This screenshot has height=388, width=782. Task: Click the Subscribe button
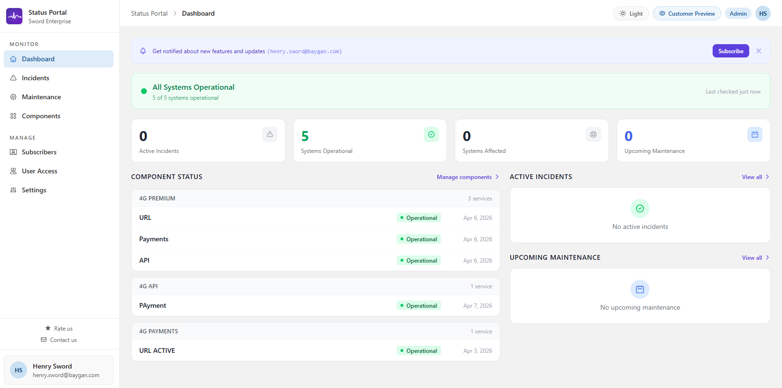point(731,51)
